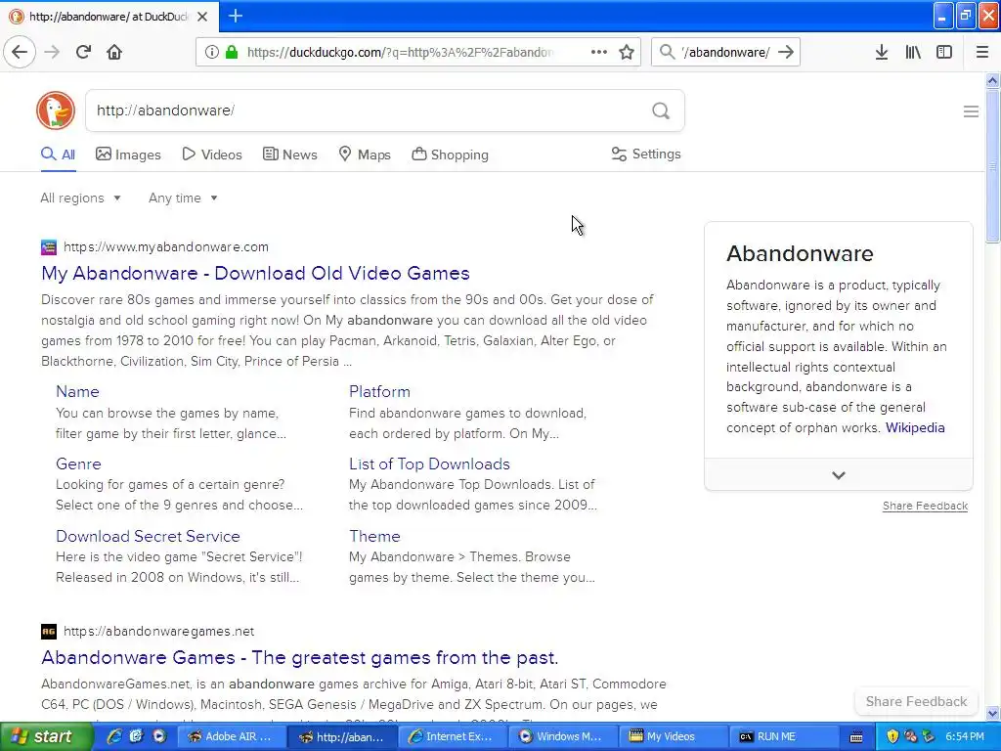
Task: Open the All regions dropdown
Action: point(80,198)
